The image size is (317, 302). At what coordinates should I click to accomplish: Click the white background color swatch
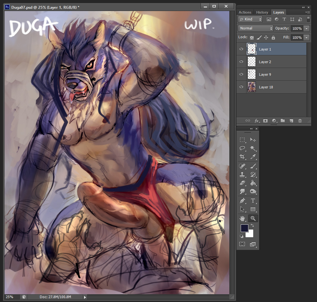[x=251, y=235]
